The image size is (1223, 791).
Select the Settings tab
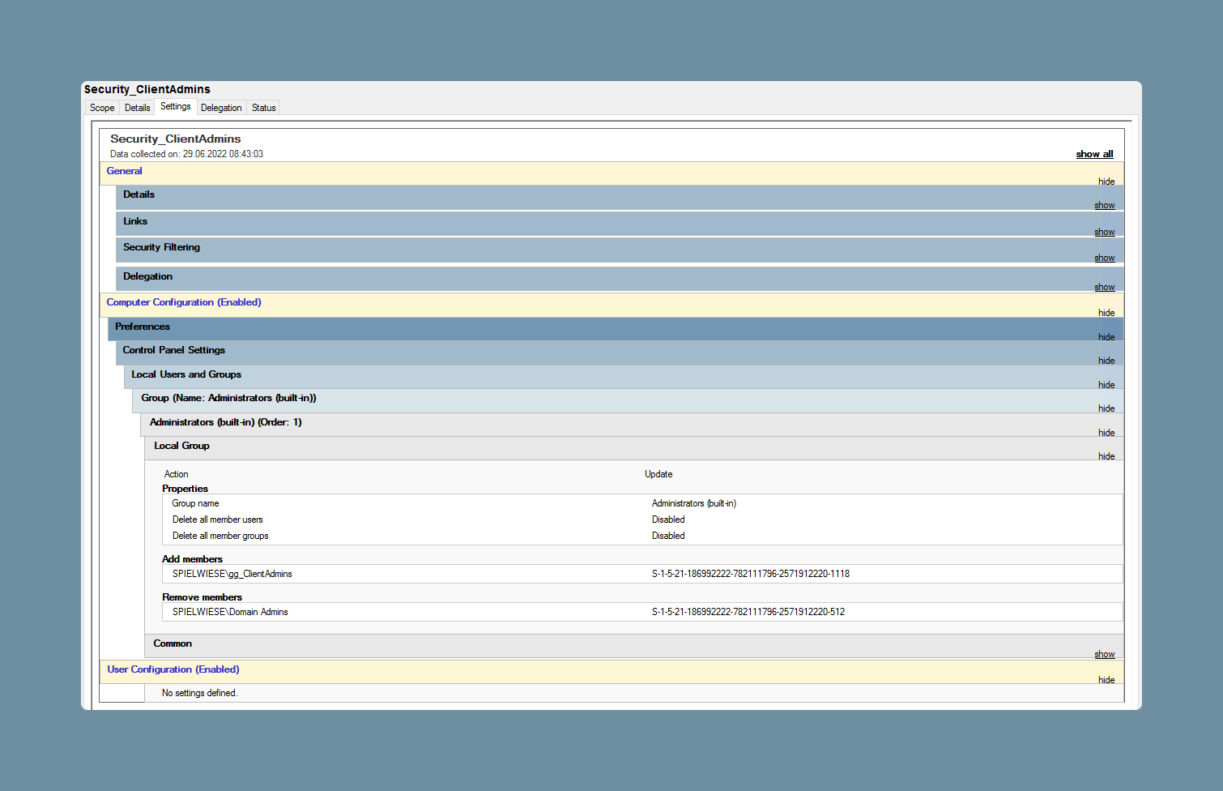click(x=175, y=106)
